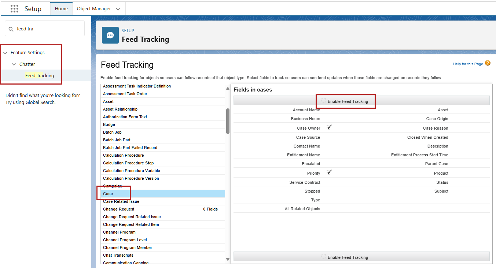Select Campaign in the object list
Viewport: 496px width, 268px height.
tap(163, 186)
